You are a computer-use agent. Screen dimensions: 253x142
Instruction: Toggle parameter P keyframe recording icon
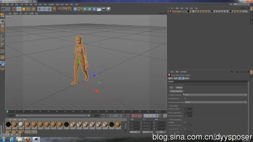click(x=156, y=116)
